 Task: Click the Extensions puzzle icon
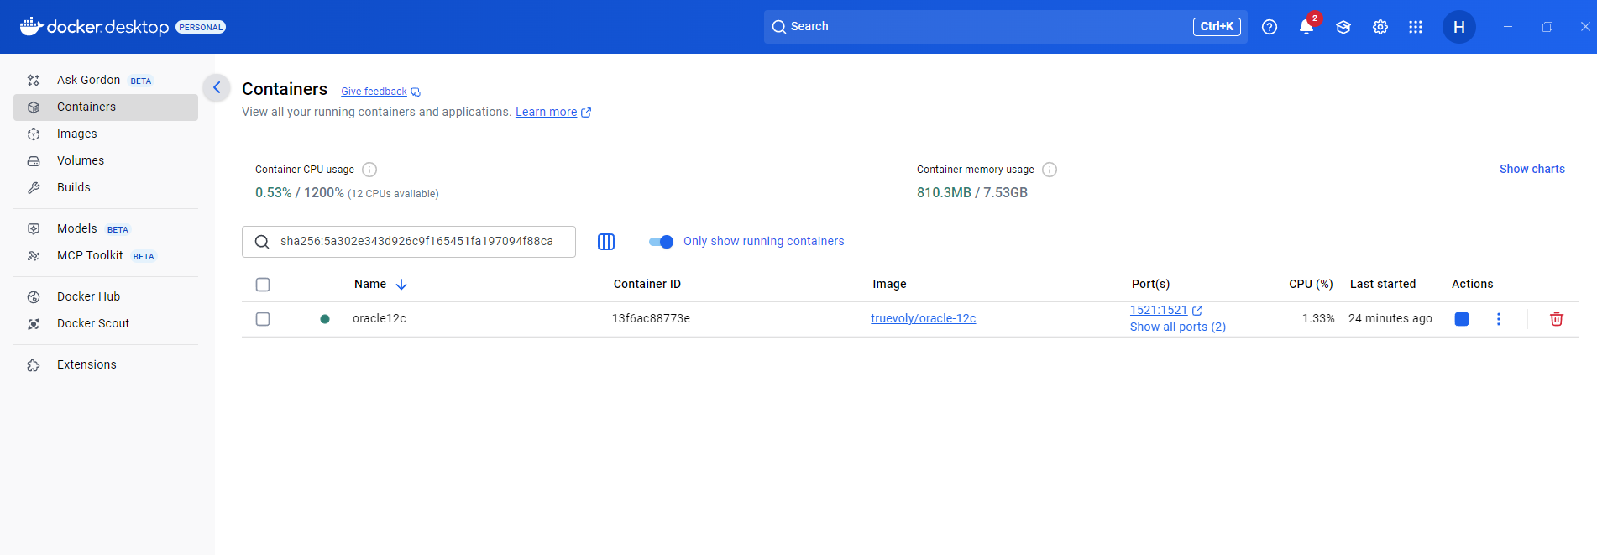click(x=34, y=365)
